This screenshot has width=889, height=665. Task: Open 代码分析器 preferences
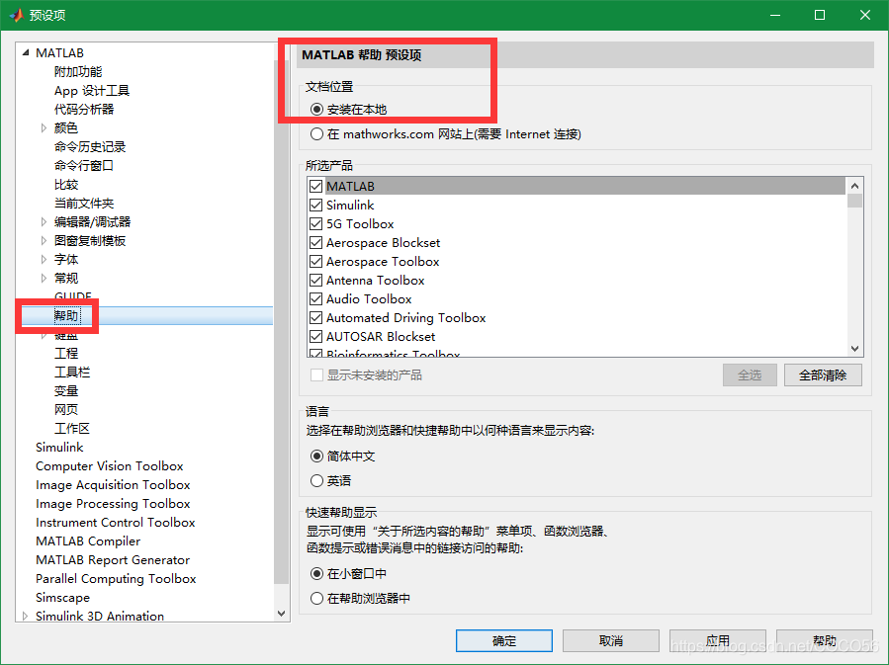(x=84, y=110)
